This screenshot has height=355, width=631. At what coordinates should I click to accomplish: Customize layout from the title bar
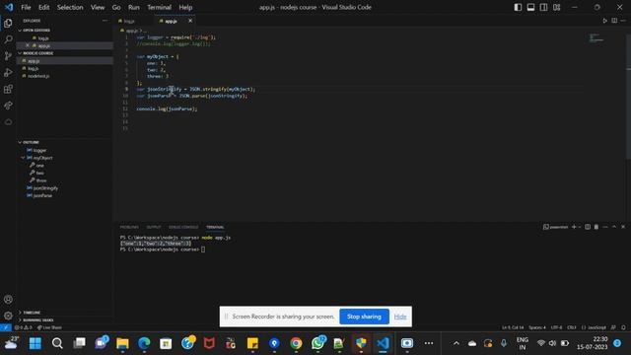(x=556, y=7)
